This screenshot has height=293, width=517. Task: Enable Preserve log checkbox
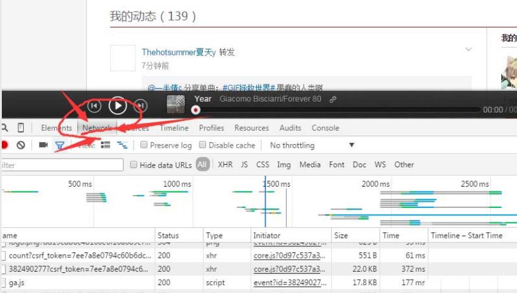tap(144, 145)
